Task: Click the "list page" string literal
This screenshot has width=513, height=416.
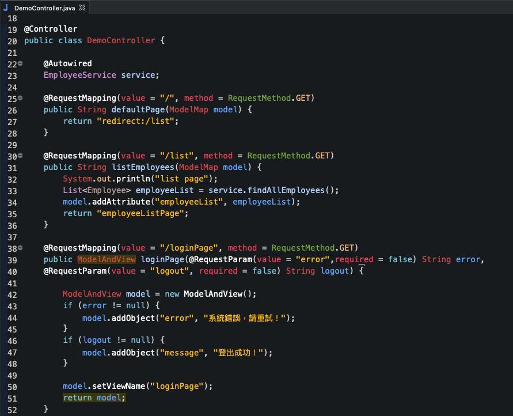Action: [181, 179]
